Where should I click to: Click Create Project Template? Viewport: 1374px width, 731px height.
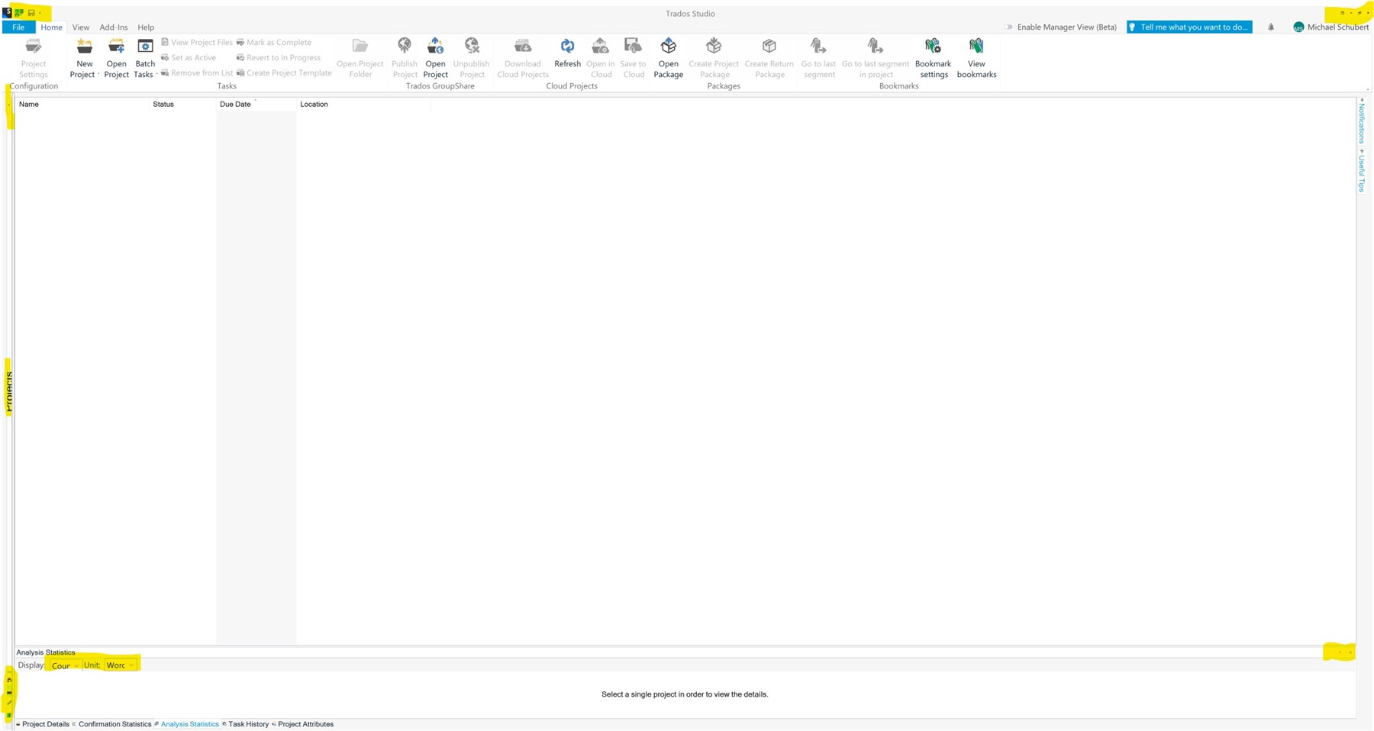tap(284, 73)
